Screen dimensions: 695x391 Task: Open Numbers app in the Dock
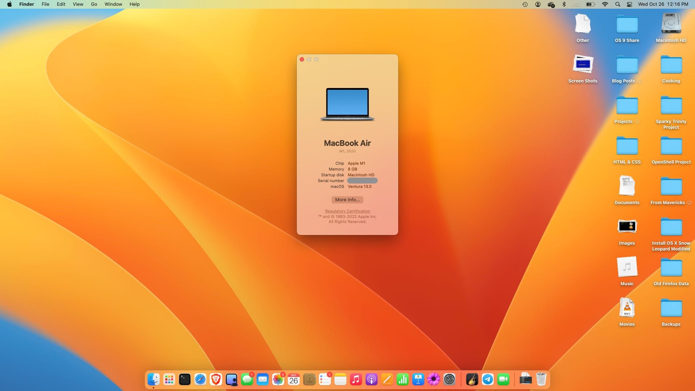pos(403,379)
